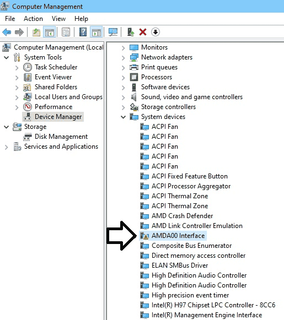Click the Update device driver icon

pos(131,32)
